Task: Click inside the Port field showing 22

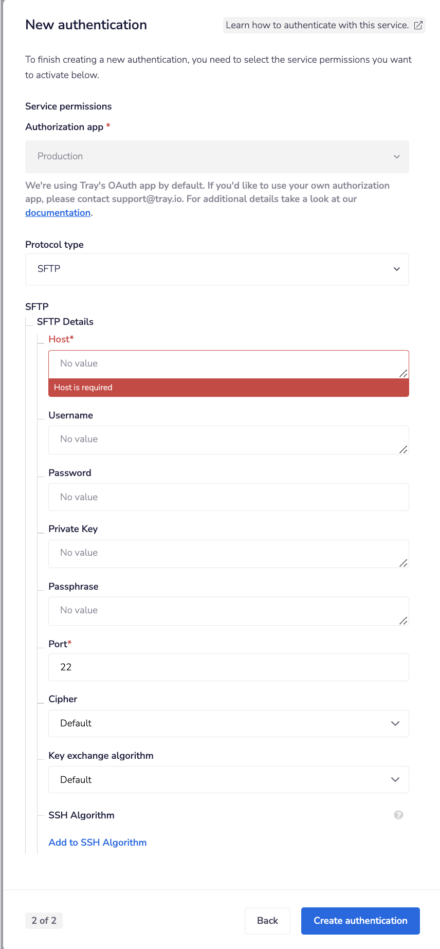Action: pos(228,667)
